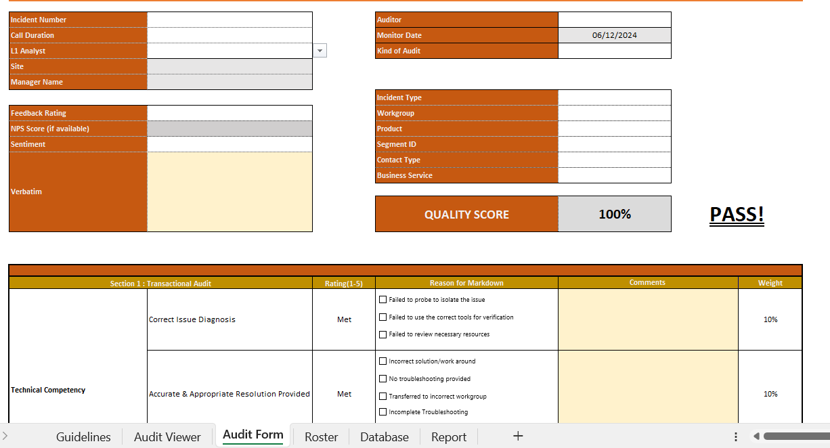
Task: Click the sheet tab scroll arrow
Action: (5, 436)
